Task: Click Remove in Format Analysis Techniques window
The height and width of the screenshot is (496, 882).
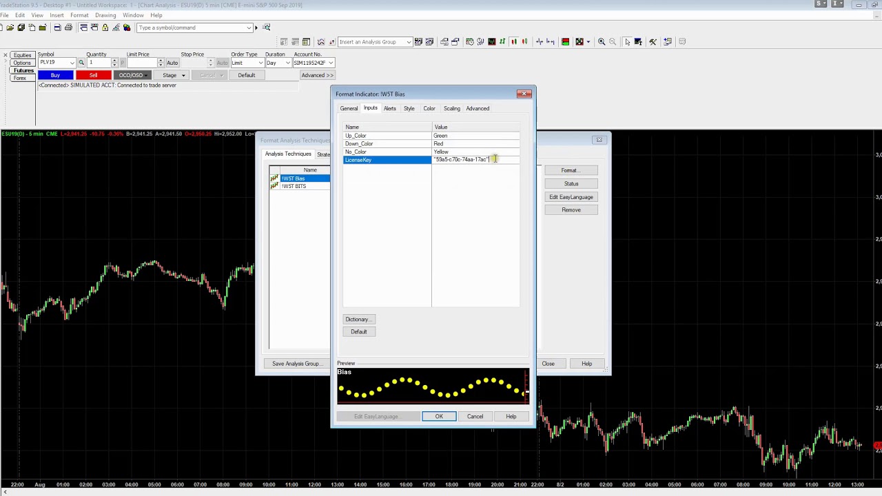Action: (x=571, y=209)
